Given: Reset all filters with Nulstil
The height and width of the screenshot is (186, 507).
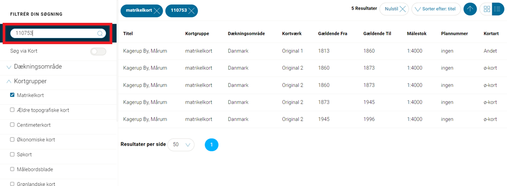Looking at the screenshot, I should (x=394, y=9).
